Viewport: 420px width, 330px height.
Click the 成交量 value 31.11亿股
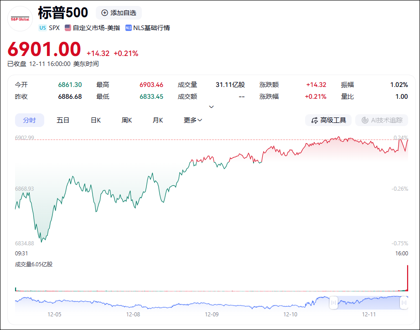[230, 85]
